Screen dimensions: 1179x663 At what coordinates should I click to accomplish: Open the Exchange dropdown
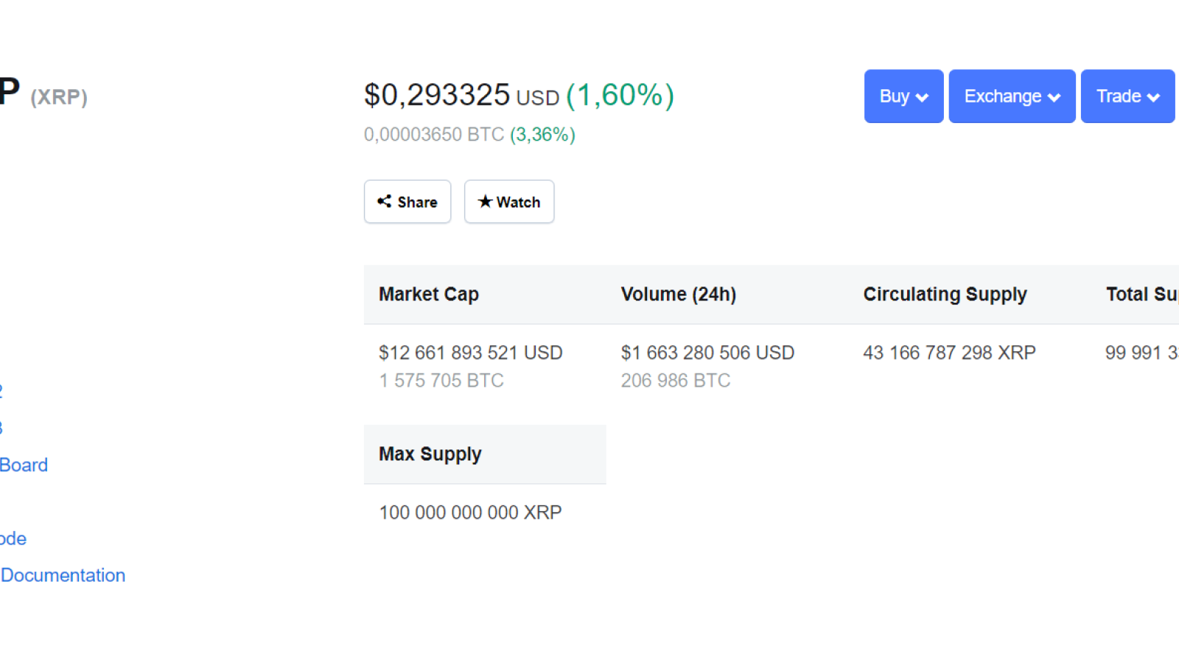click(x=1012, y=97)
